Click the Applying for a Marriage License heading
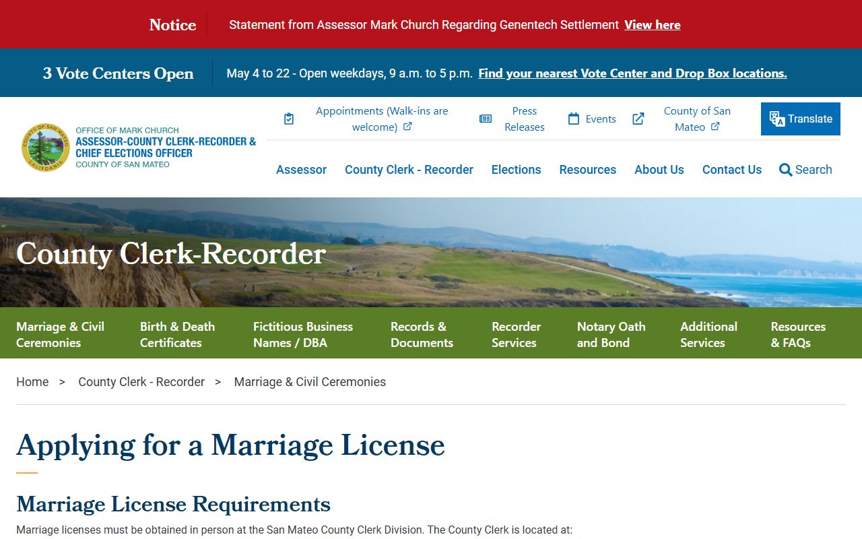This screenshot has width=862, height=539. (230, 445)
